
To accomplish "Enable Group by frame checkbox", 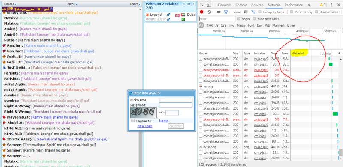I will pos(260,12).
